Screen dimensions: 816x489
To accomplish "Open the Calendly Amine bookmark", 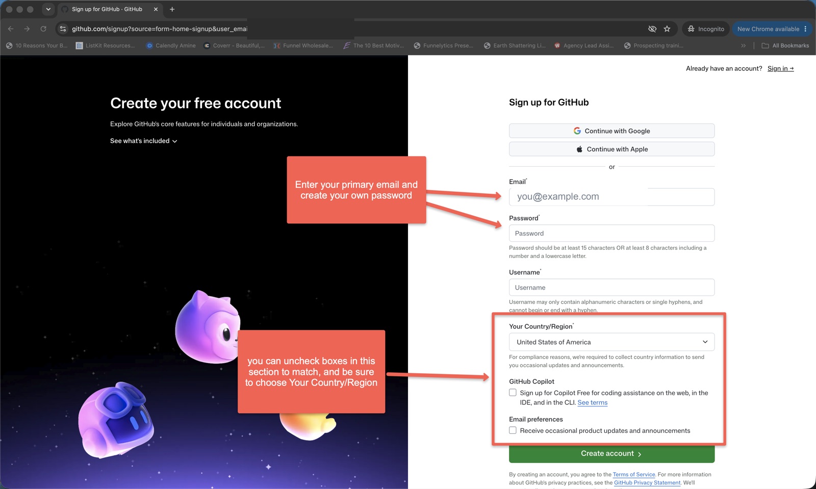I will coord(171,45).
